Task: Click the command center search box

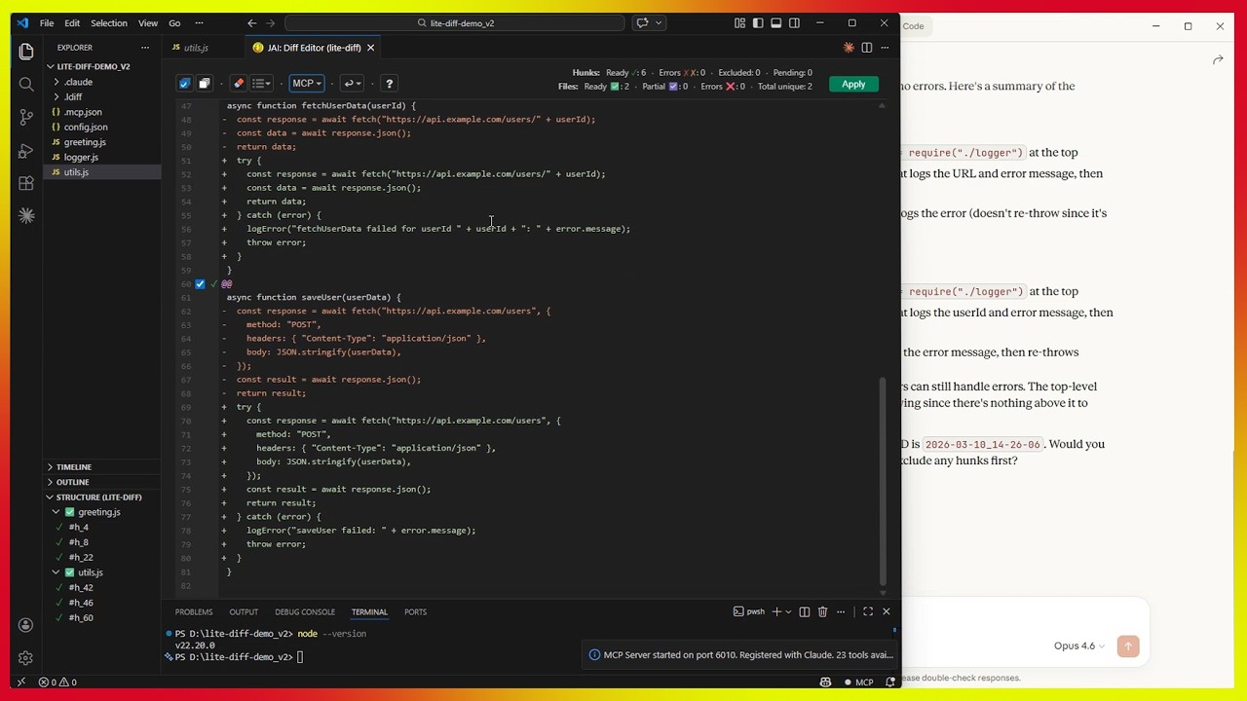Action: tap(455, 23)
